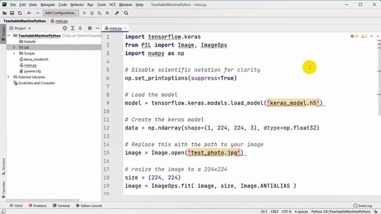Click line 35:1 cursor position indicator
Viewport: 381px width, 214px height.
pyautogui.click(x=264, y=212)
